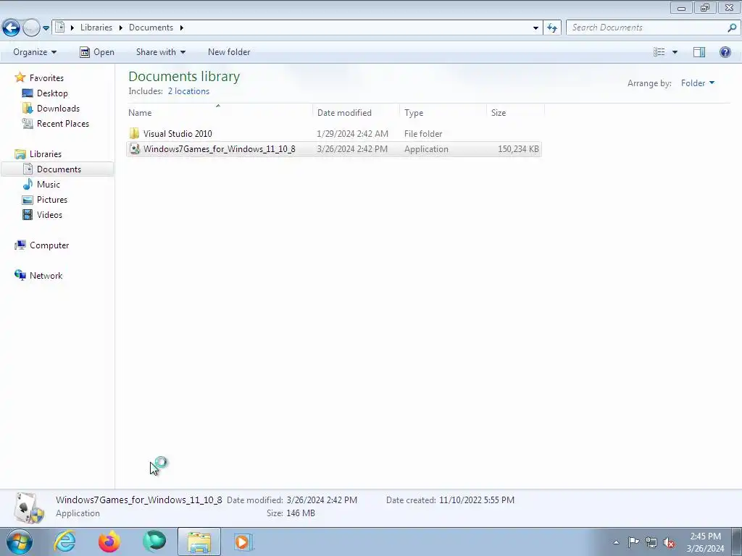This screenshot has width=742, height=556.
Task: Show hidden tray icons arrow
Action: click(616, 542)
